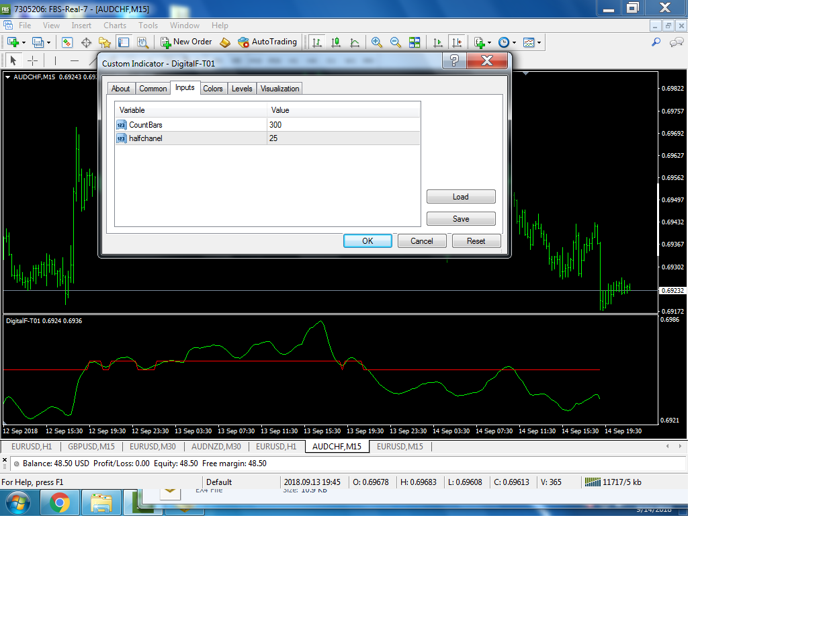825x618 pixels.
Task: Switch to the Levels tab
Action: [x=242, y=89]
